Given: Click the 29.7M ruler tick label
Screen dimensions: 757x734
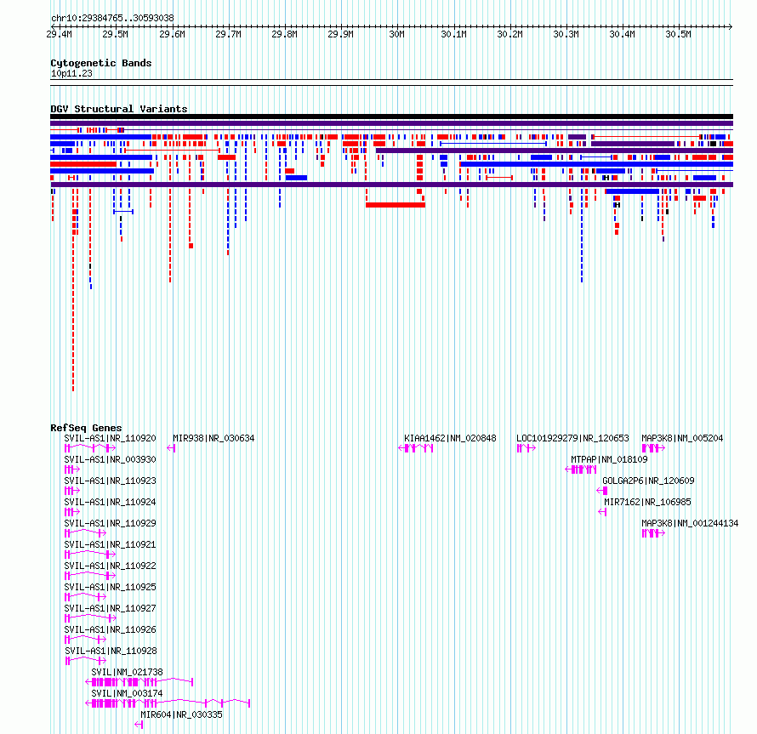Looking at the screenshot, I should (228, 34).
